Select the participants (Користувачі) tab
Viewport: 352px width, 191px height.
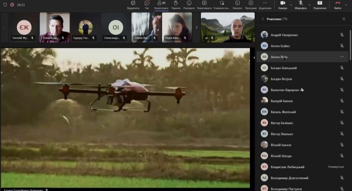(161, 5)
